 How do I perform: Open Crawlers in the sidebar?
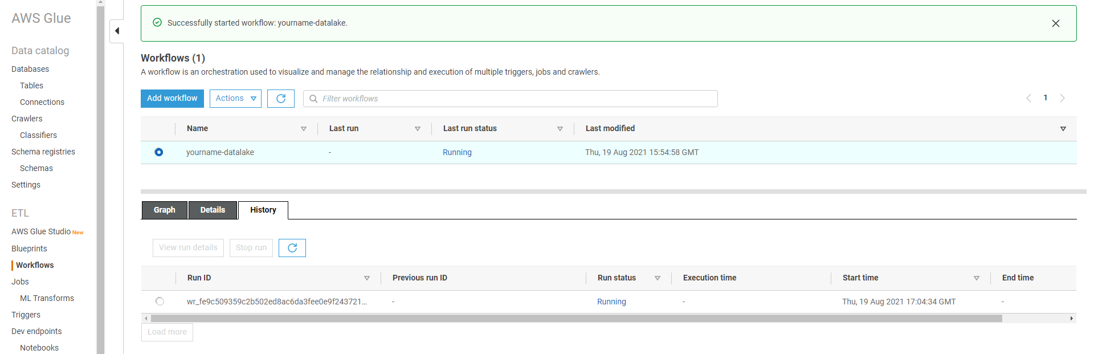click(x=27, y=119)
